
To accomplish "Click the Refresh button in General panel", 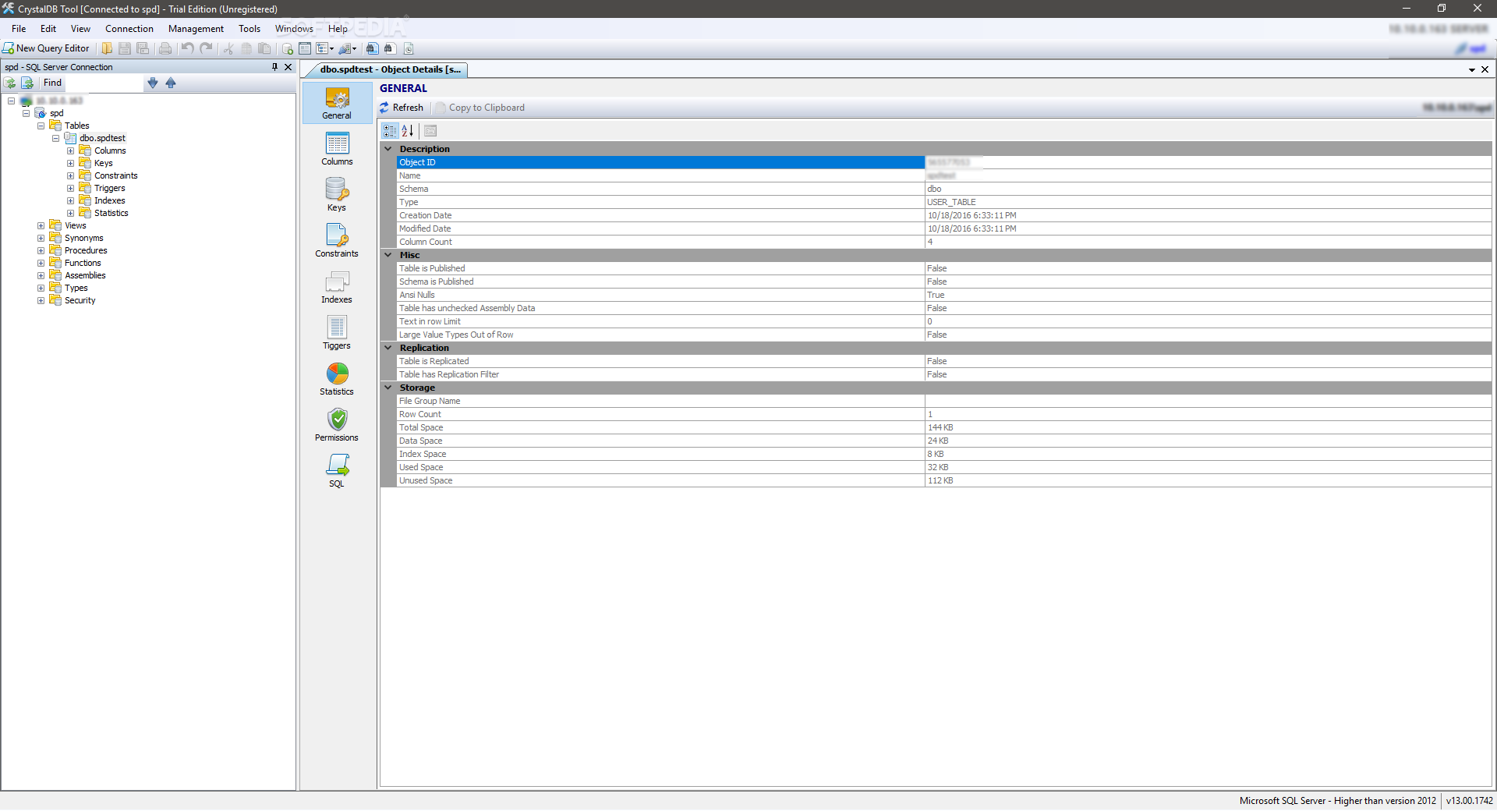I will coord(402,108).
